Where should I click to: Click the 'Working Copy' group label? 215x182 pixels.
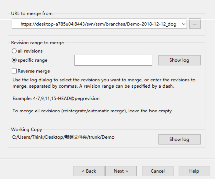click(26, 130)
